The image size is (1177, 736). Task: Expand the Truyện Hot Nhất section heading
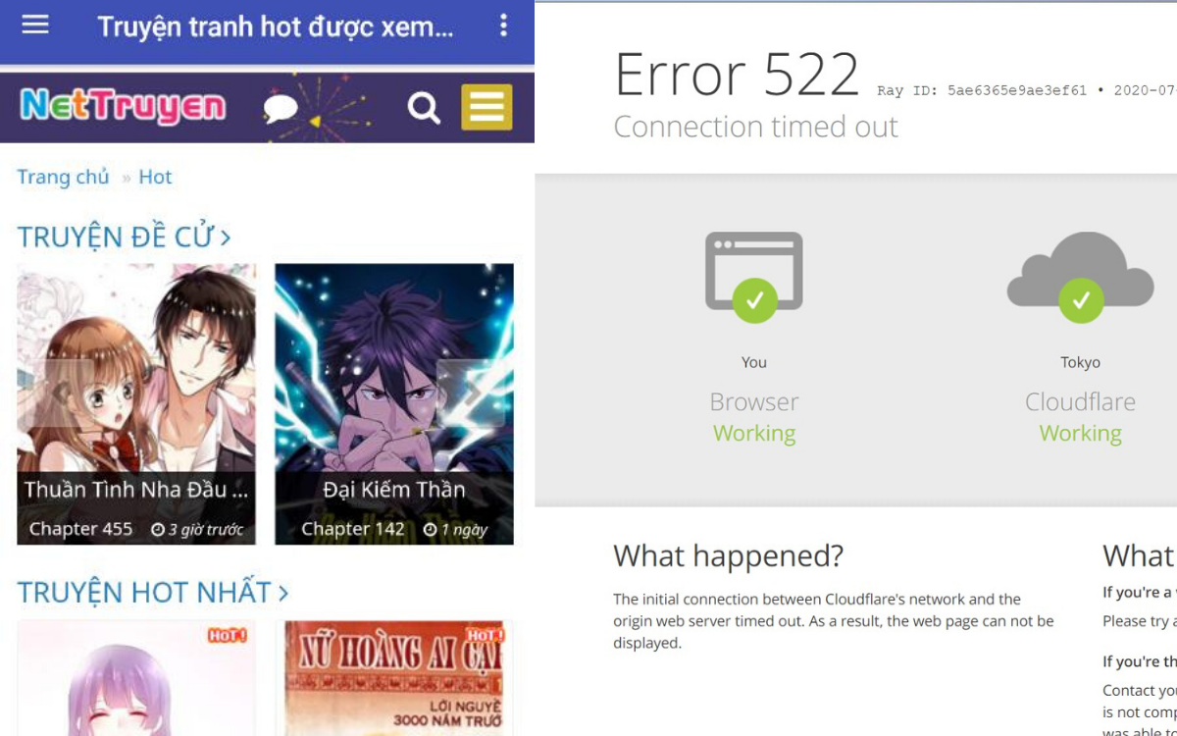coord(152,593)
